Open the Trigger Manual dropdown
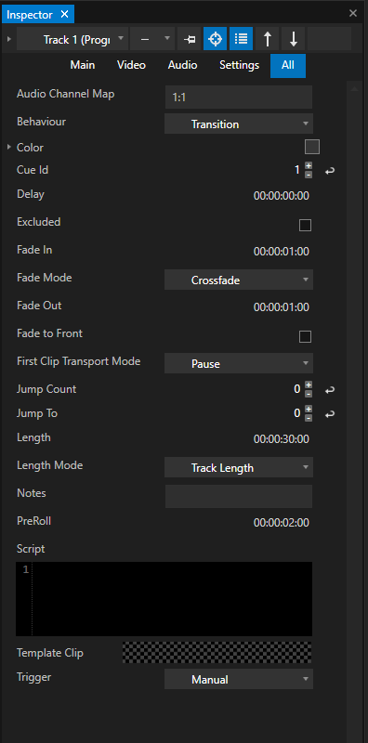This screenshot has width=368, height=743. click(x=239, y=679)
